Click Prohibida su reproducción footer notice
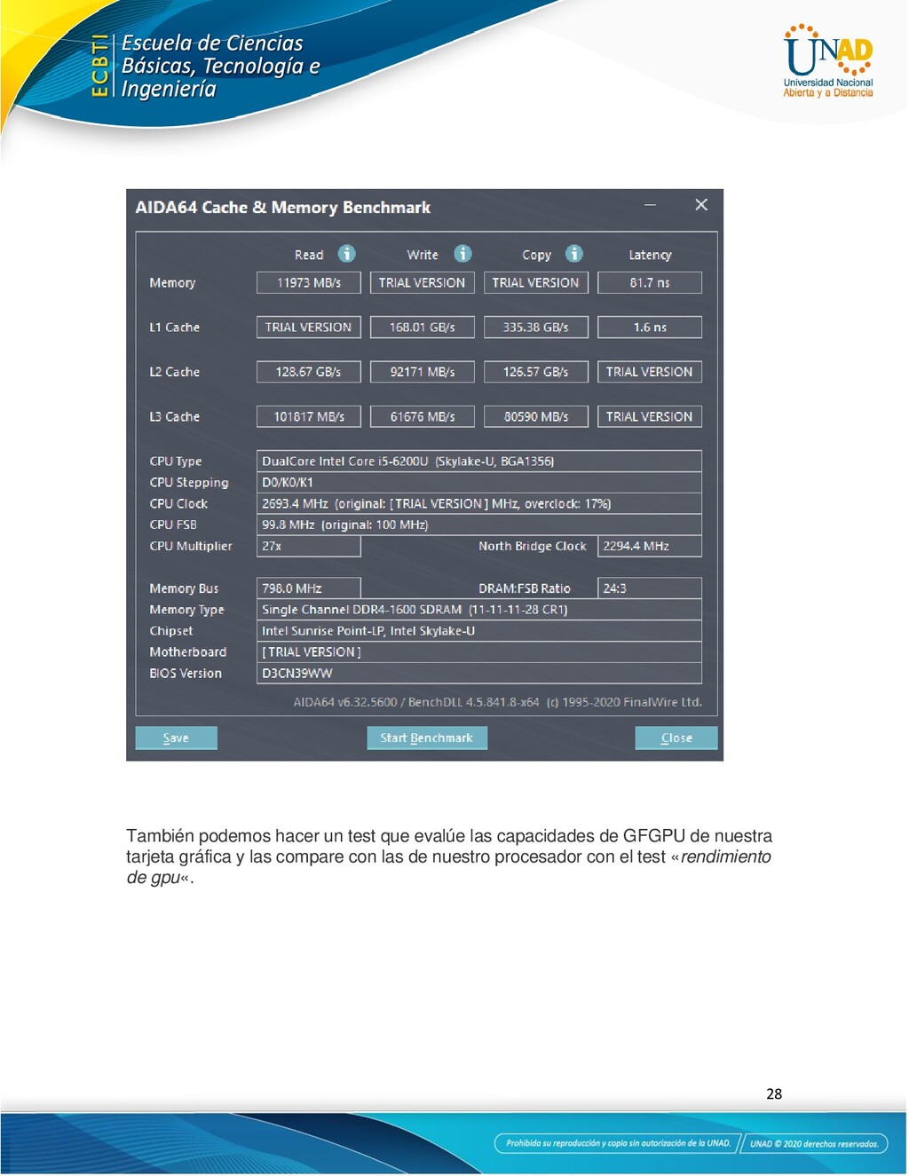This screenshot has width=909, height=1176. (618, 1144)
